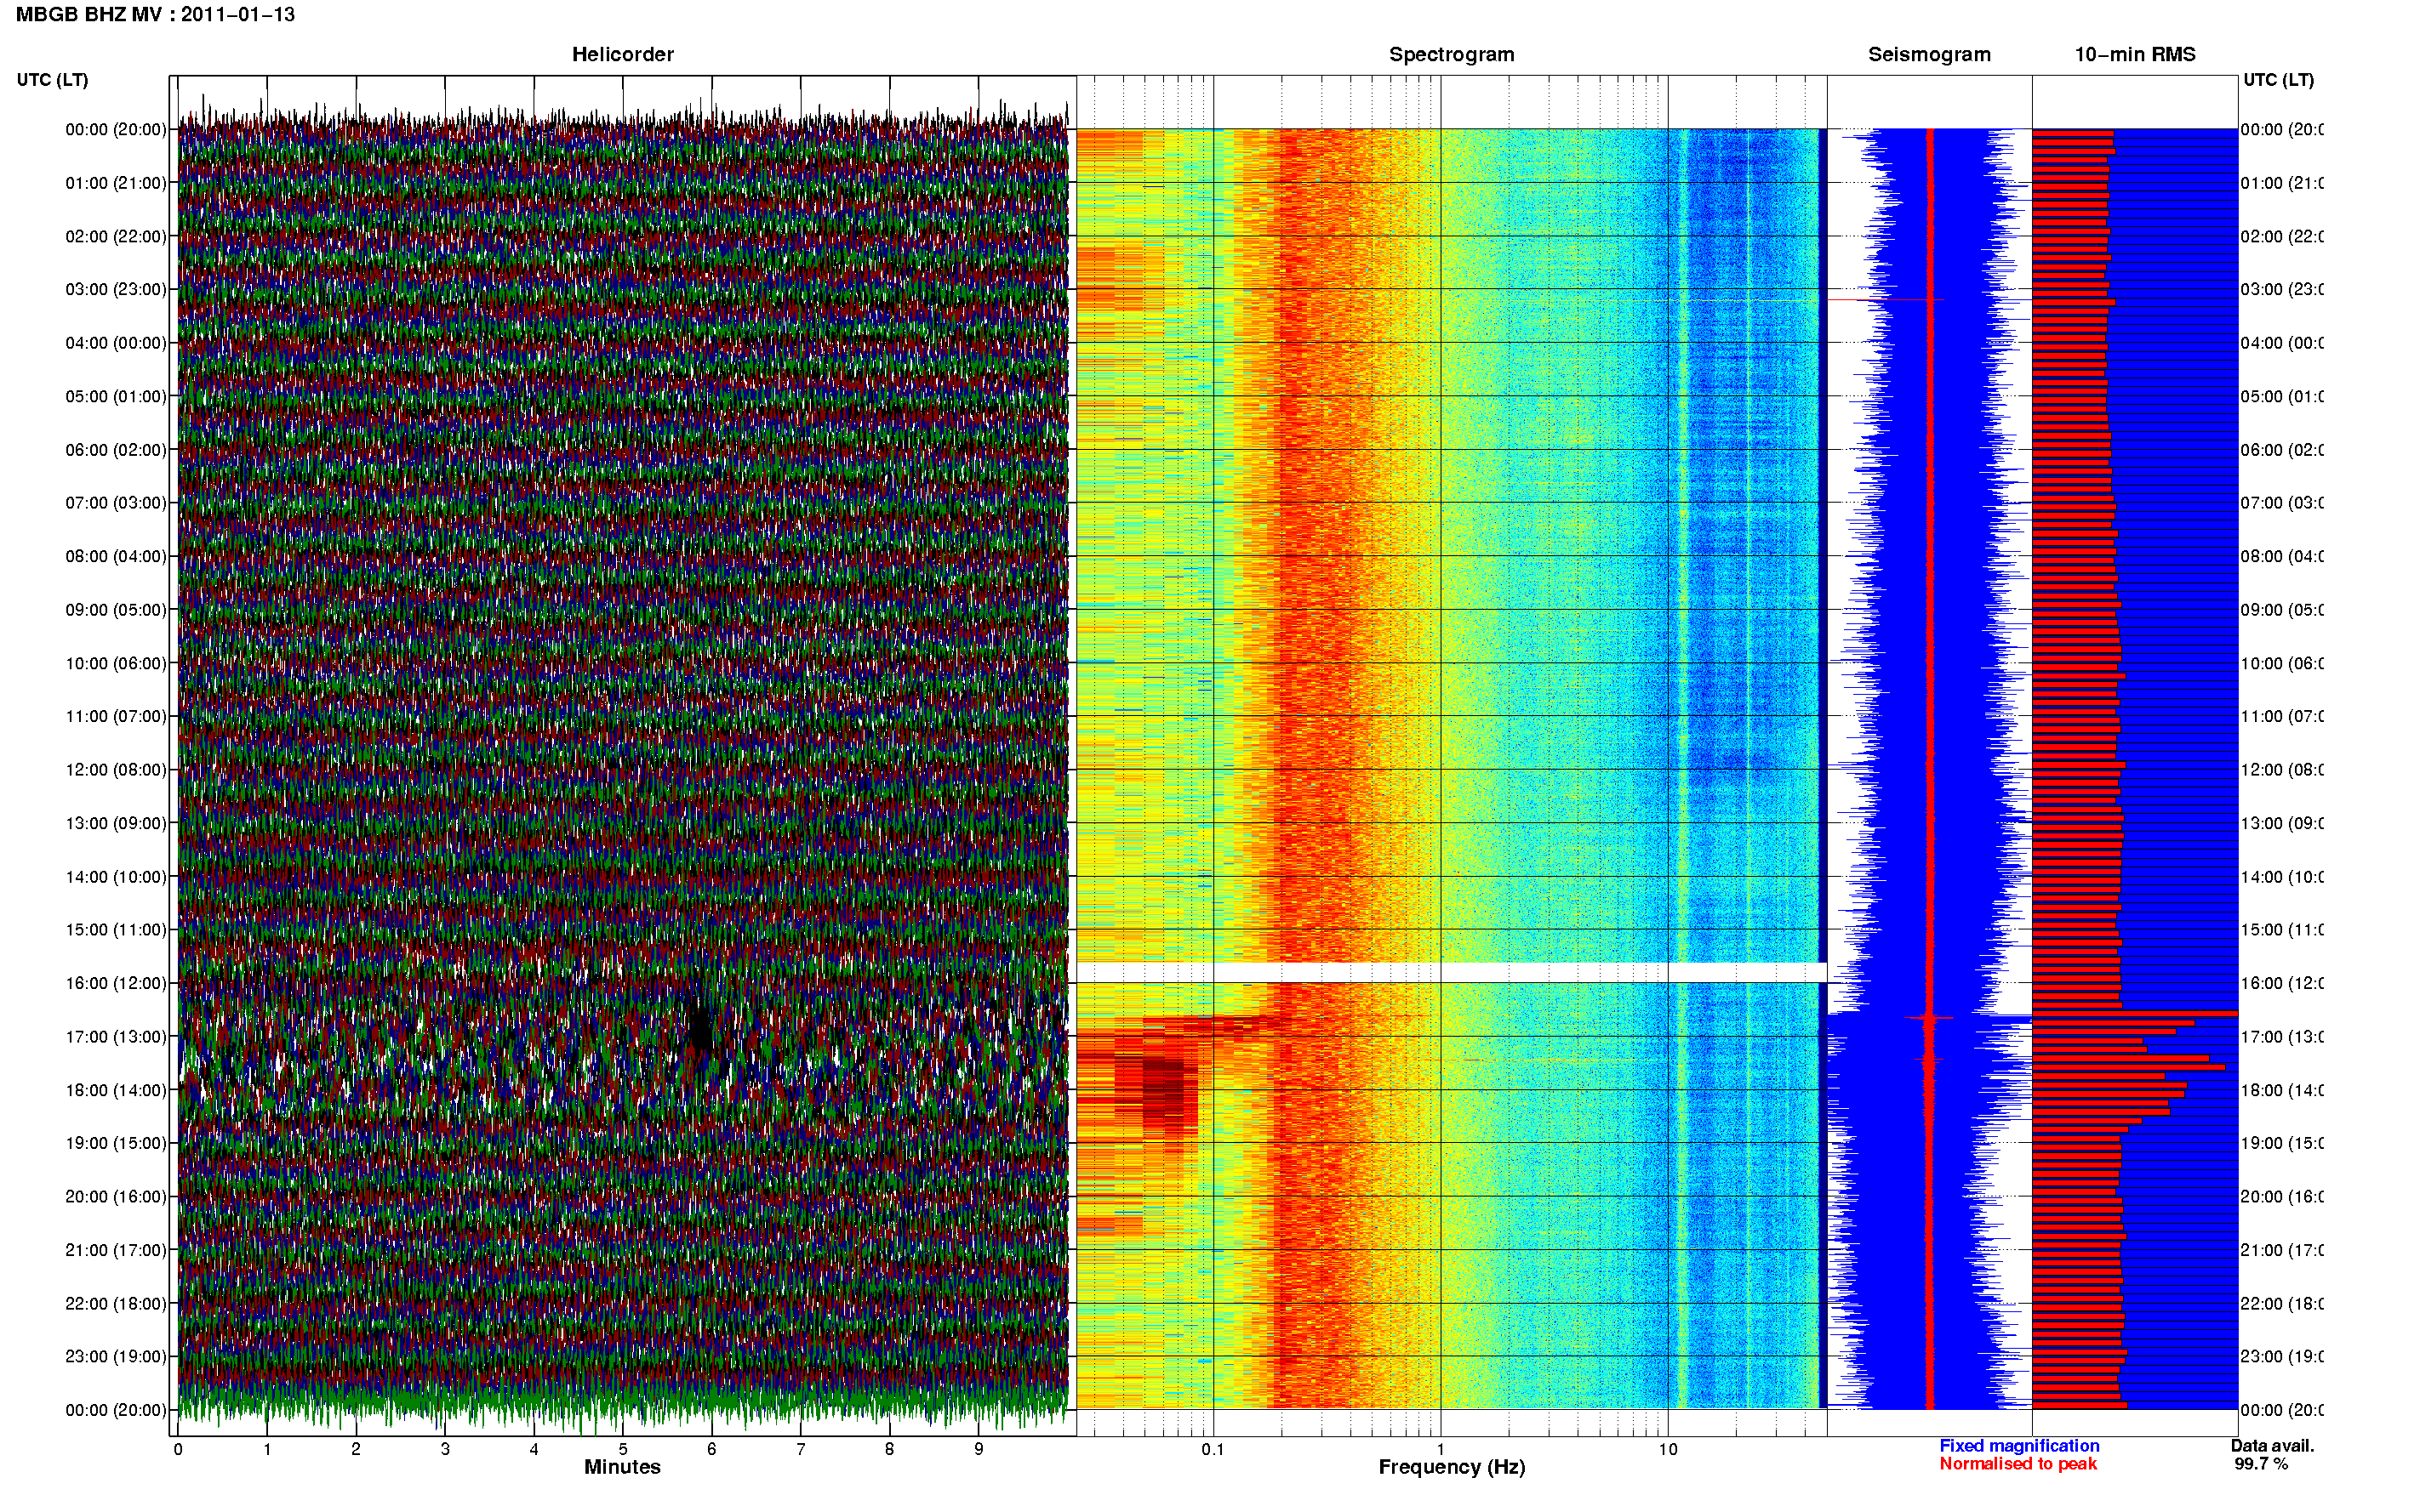This screenshot has width=2420, height=1512.
Task: Click the UTC (LT) label beside the 10-min RMS heading
Action: pos(2278,80)
